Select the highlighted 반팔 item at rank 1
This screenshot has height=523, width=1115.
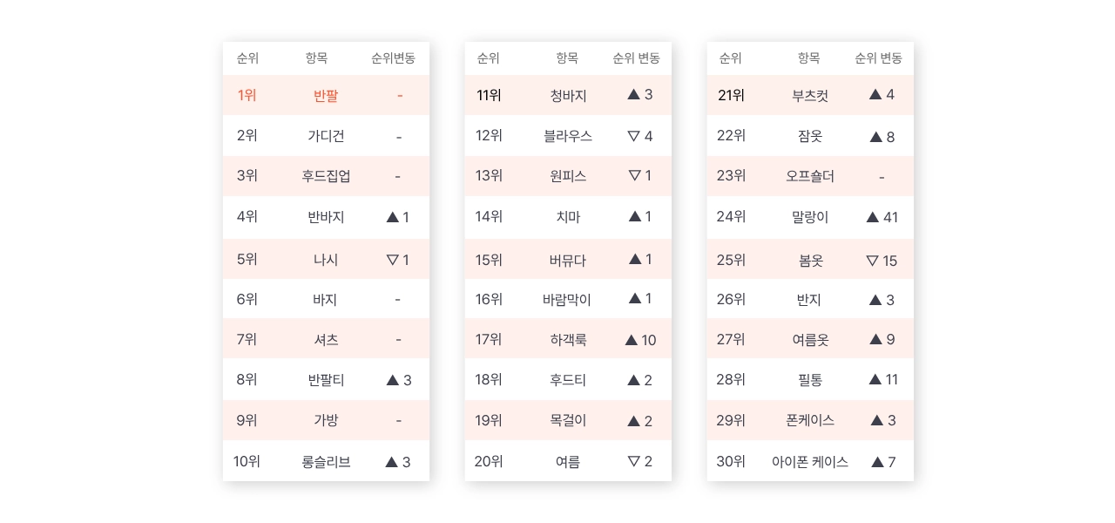pos(326,96)
